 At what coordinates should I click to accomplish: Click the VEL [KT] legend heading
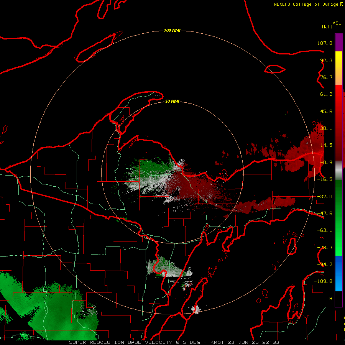coord(331,25)
